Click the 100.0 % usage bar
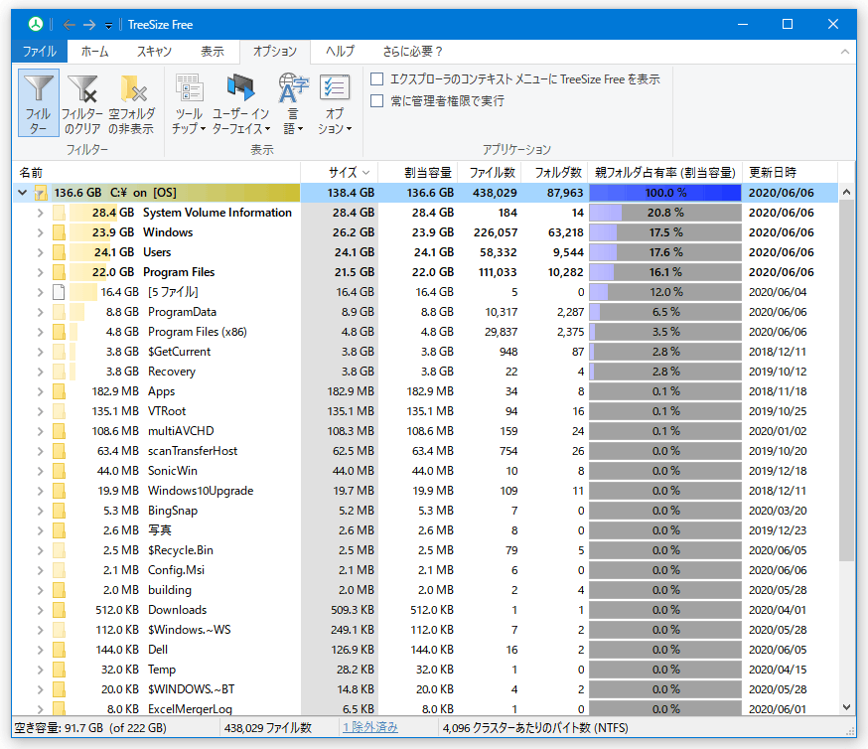The width and height of the screenshot is (868, 749). (x=664, y=193)
